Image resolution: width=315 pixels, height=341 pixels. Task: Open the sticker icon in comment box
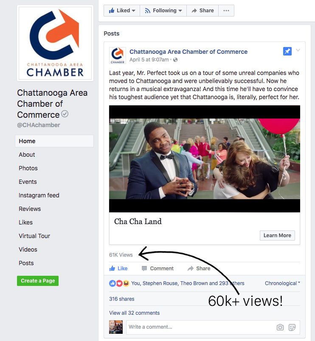[x=292, y=327]
